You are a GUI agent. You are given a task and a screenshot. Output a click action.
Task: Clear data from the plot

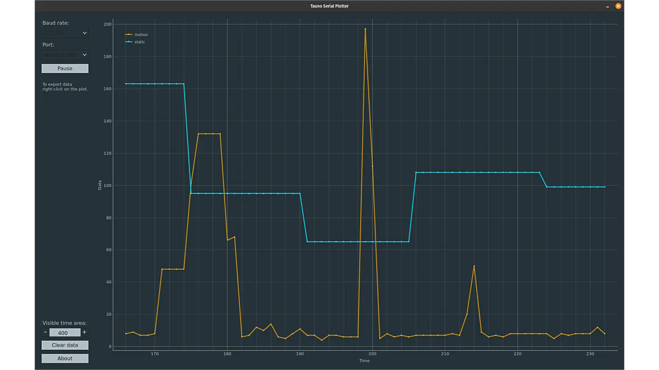click(x=65, y=345)
